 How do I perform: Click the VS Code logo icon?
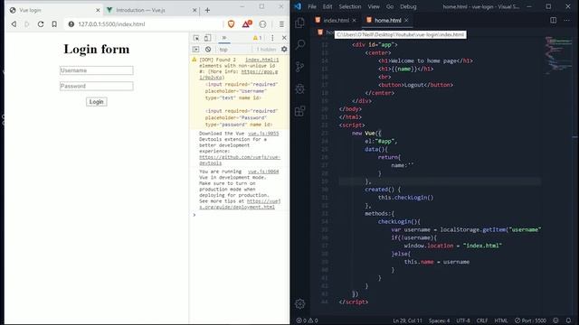click(298, 6)
